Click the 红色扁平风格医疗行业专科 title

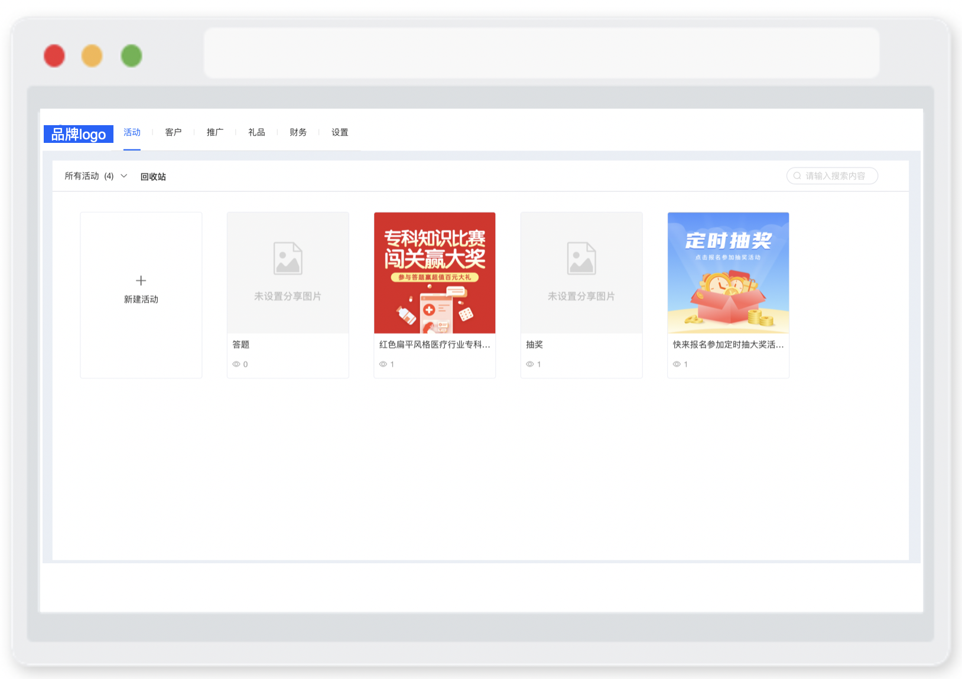click(435, 345)
